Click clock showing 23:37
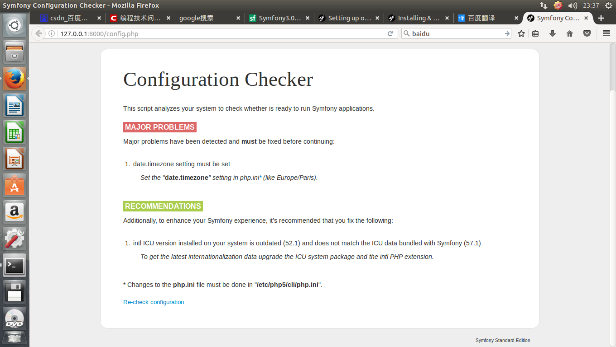The width and height of the screenshot is (616, 347). (591, 5)
